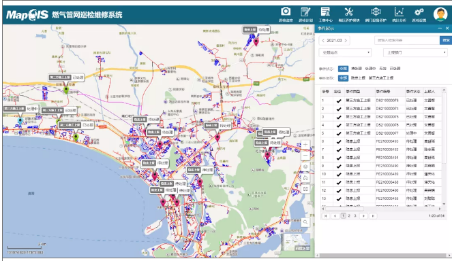
Task: Click the event search text field
Action: click(x=407, y=40)
